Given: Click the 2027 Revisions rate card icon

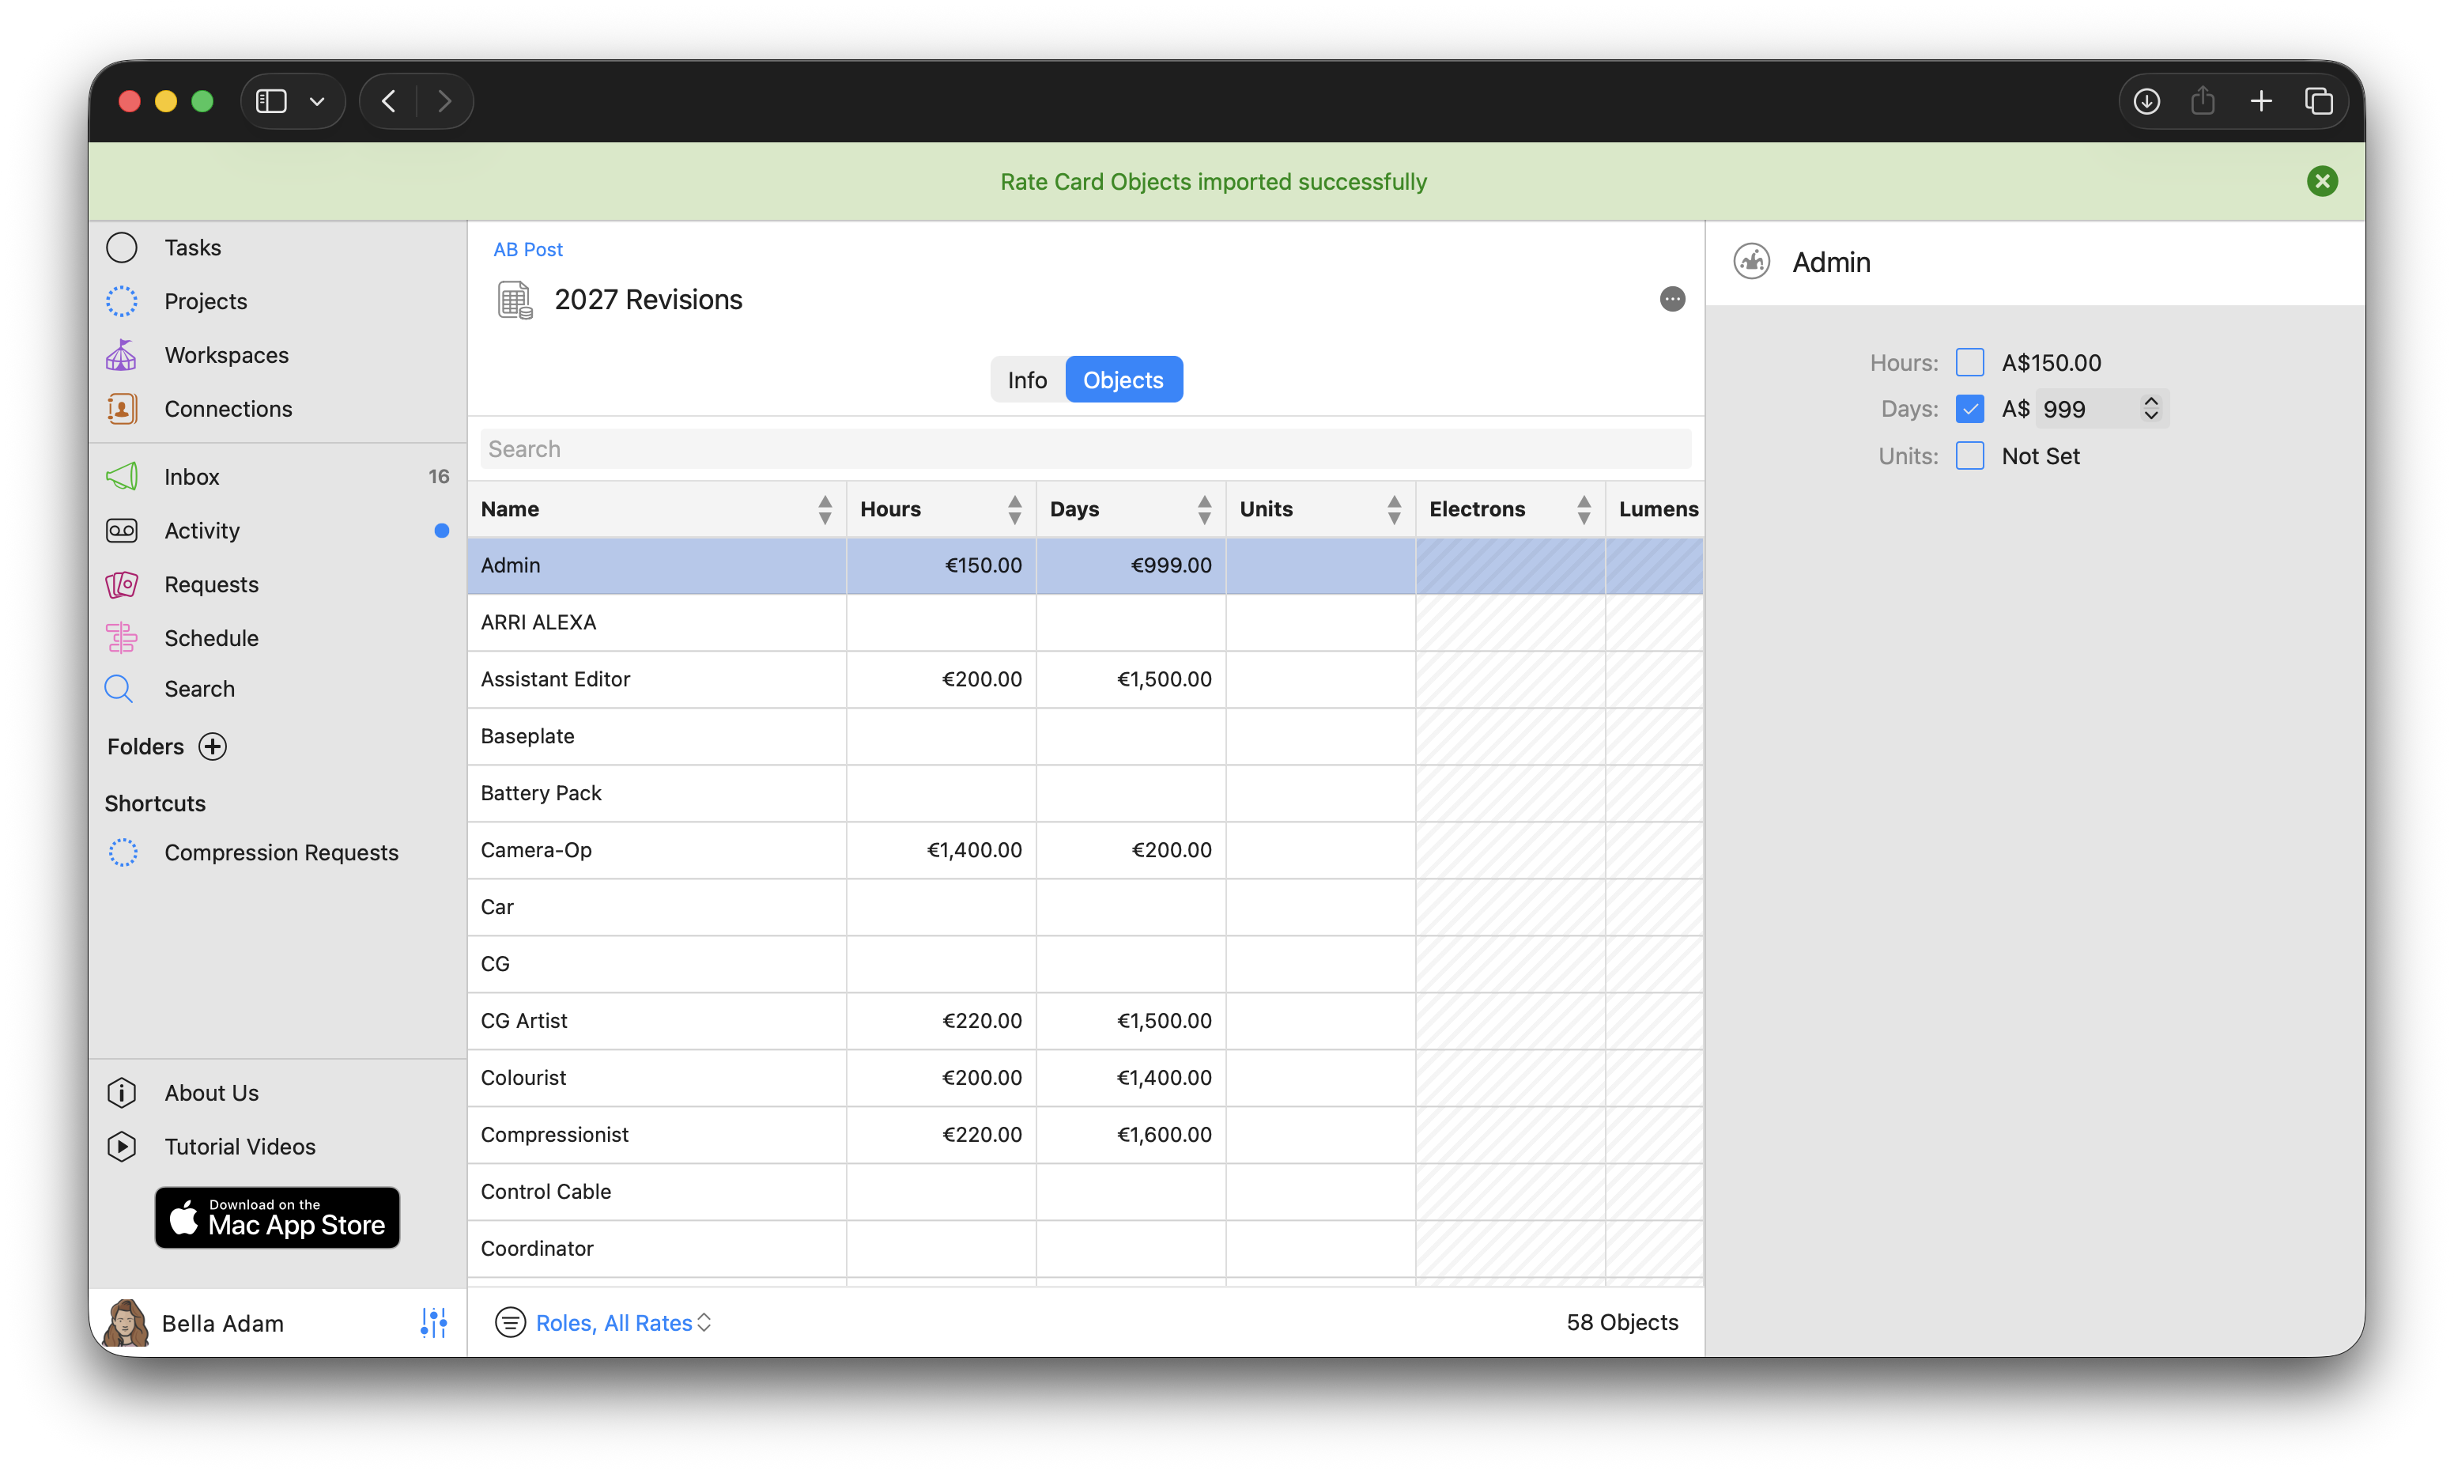Looking at the screenshot, I should (514, 300).
